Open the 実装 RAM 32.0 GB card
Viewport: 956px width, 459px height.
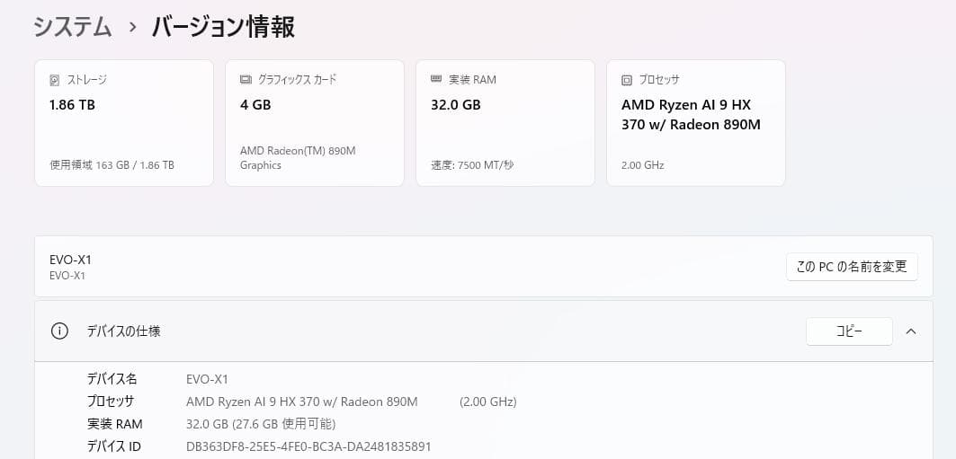click(505, 123)
